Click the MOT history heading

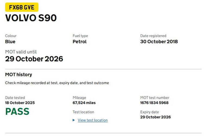click(x=18, y=75)
